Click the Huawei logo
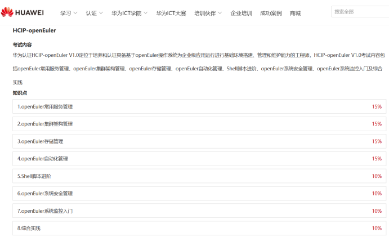This screenshot has height=237, width=389. [x=23, y=12]
